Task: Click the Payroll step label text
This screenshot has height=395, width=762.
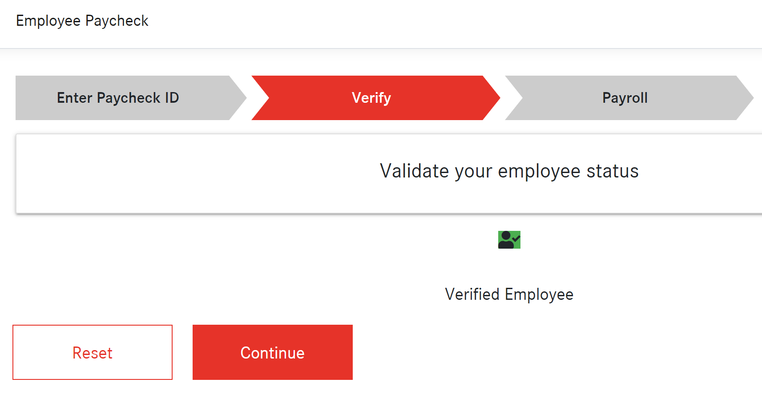Action: (x=625, y=98)
